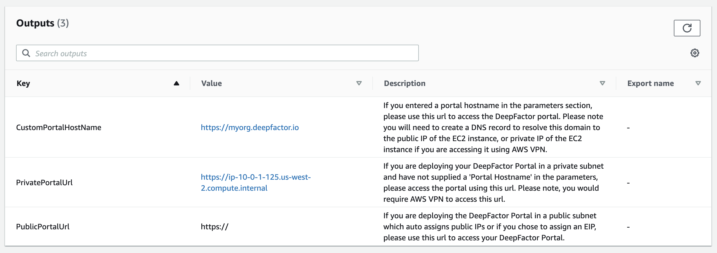
Task: Select the PublicPortalUrl key cell
Action: click(x=43, y=227)
